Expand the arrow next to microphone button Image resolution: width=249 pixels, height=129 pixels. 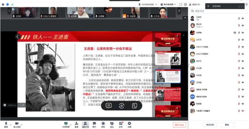click(x=11, y=125)
